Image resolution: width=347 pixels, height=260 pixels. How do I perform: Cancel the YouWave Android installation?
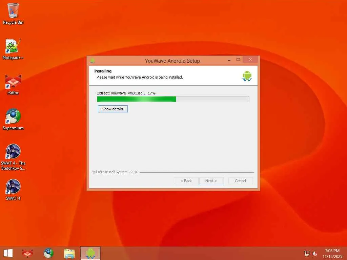click(240, 181)
